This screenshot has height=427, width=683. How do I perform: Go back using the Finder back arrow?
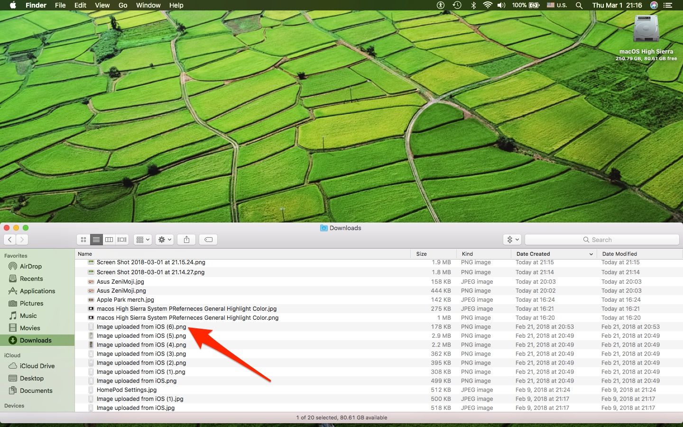10,240
